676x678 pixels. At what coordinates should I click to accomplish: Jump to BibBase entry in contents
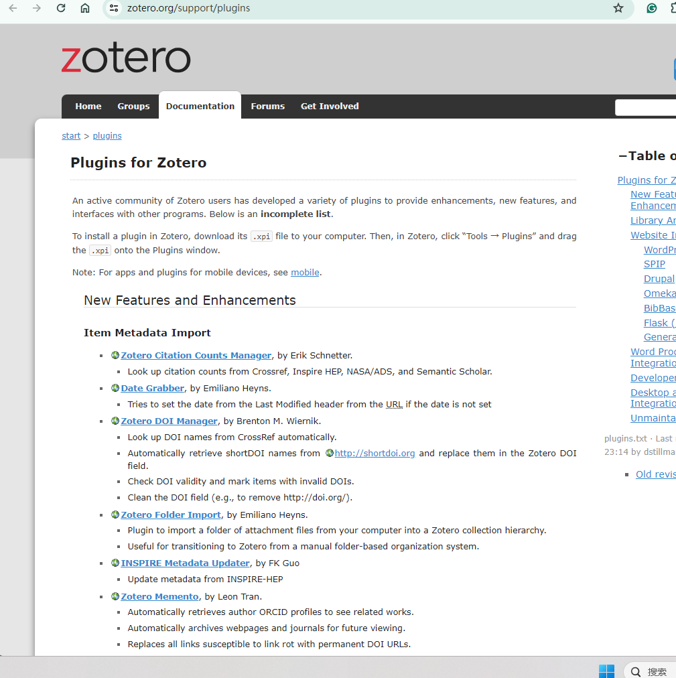click(659, 308)
